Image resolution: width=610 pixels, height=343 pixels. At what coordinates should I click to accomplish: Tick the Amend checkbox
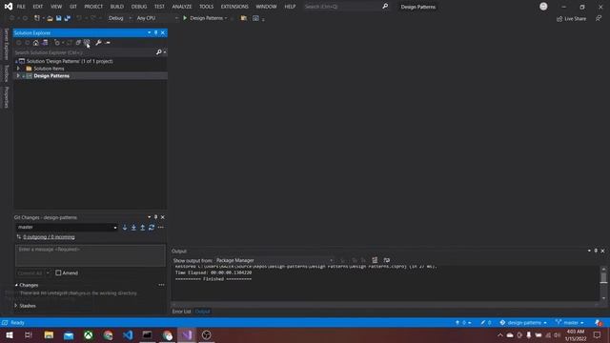tap(58, 273)
